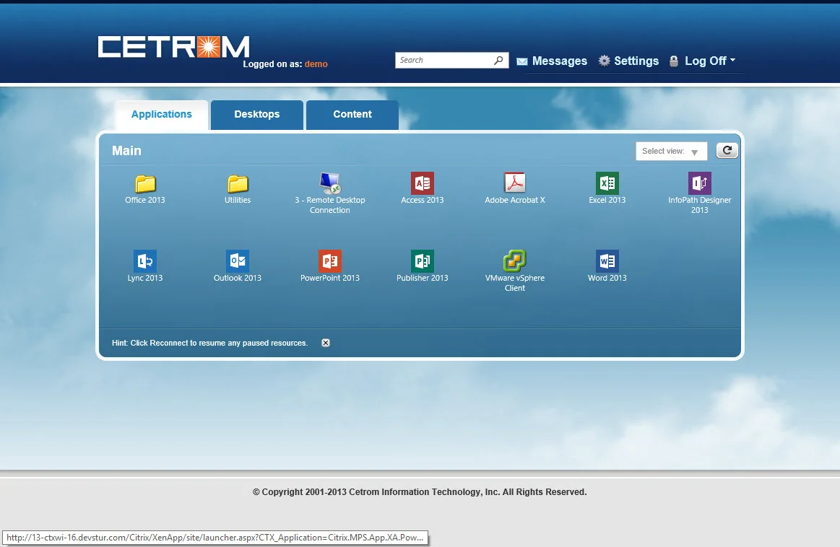Launch Lync 2013 icon

tap(144, 261)
